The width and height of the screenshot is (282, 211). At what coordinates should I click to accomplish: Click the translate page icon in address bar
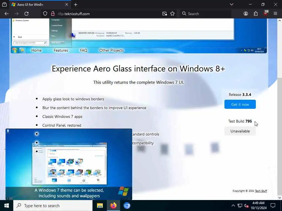tap(164, 14)
